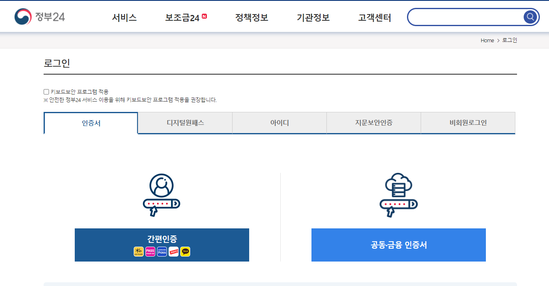The width and height of the screenshot is (549, 286).
Task: Click the red N badge beside 보조금24
Action: (204, 16)
